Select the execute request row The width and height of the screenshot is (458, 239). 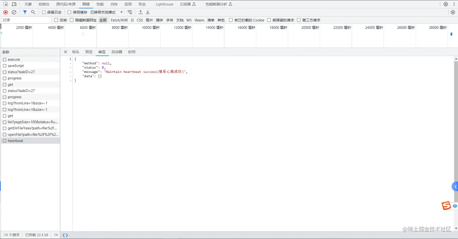click(30, 60)
